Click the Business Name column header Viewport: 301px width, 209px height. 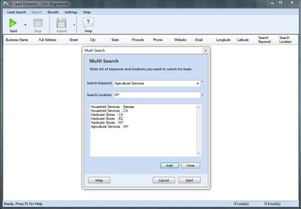click(17, 40)
